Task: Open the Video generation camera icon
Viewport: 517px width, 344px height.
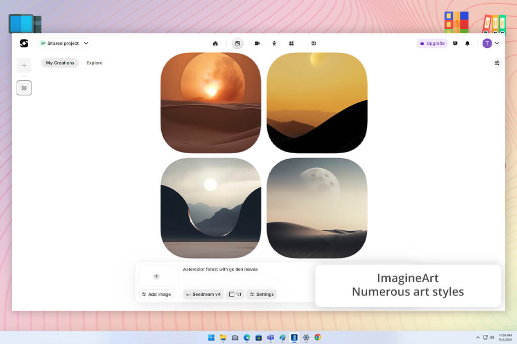Action: 257,43
